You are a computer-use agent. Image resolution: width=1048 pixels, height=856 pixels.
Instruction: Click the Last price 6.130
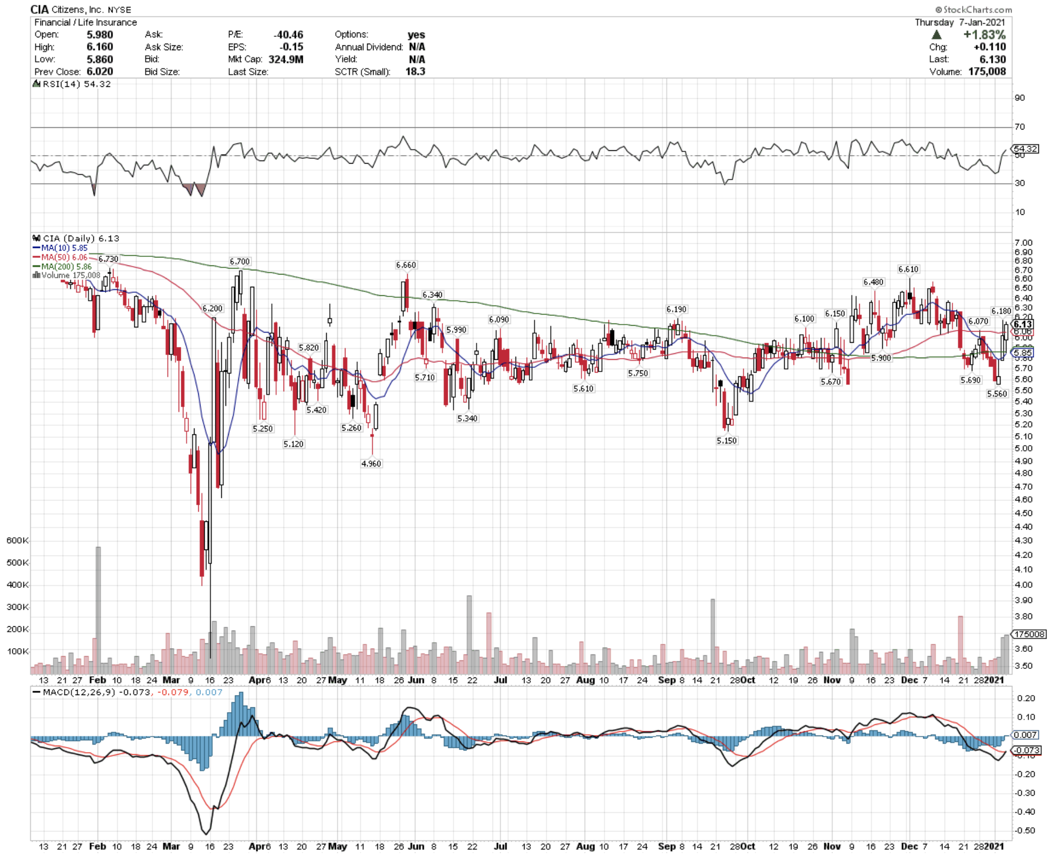pyautogui.click(x=993, y=59)
